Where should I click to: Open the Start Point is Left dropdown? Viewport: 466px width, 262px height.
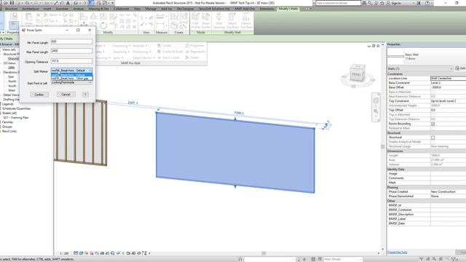[71, 82]
